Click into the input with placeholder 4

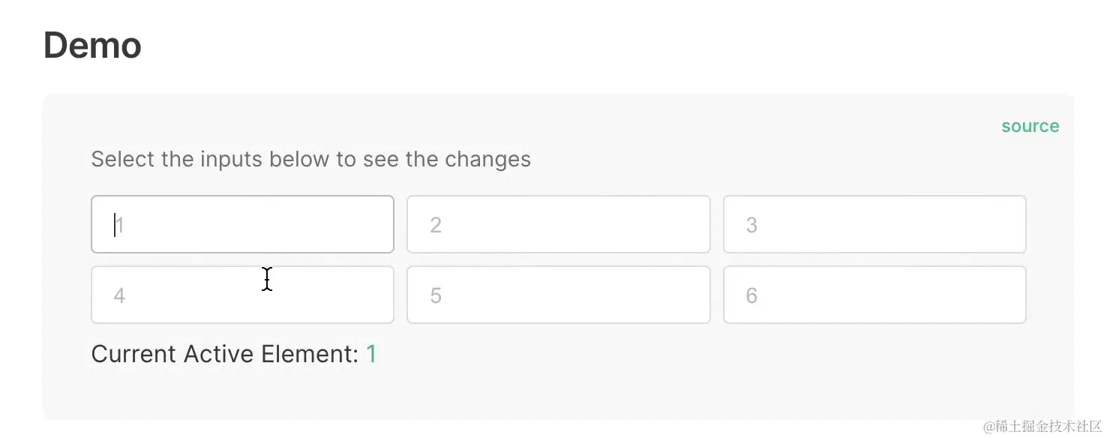coord(242,295)
